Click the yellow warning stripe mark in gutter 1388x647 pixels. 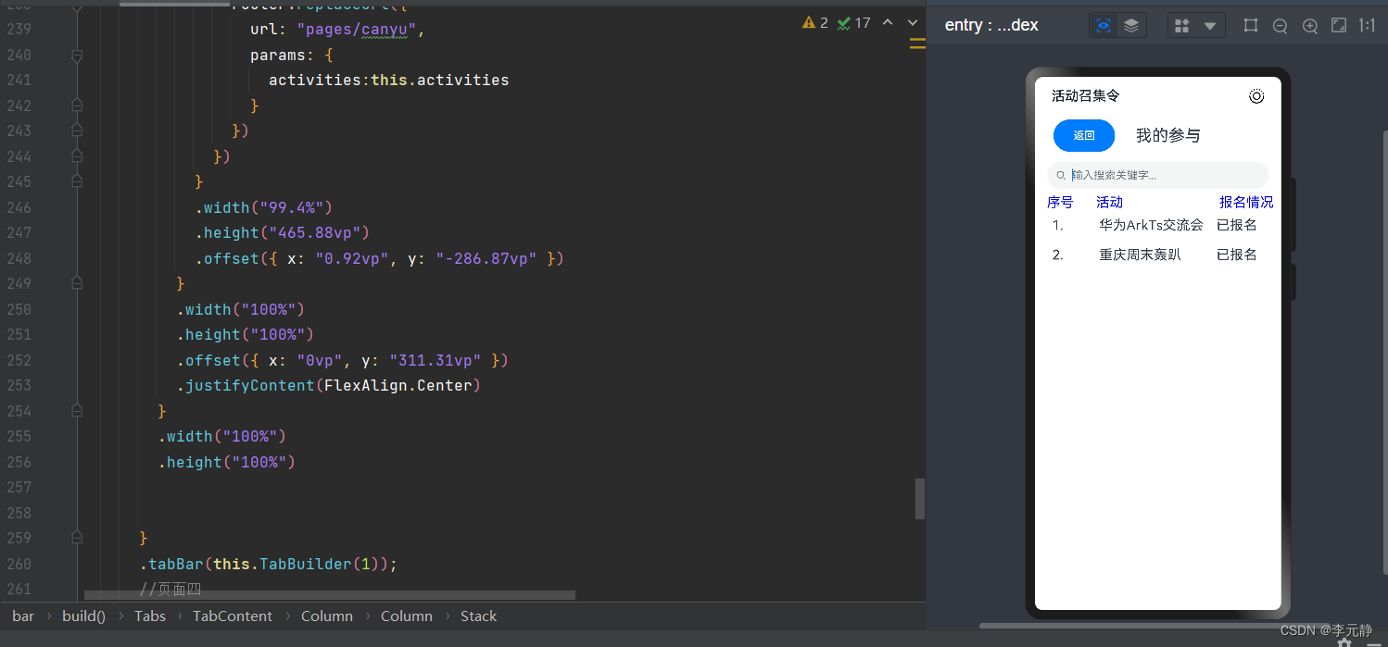(x=917, y=44)
